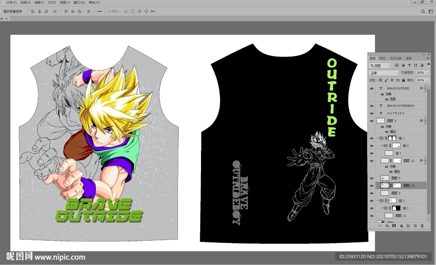Create a new layer group with folder icon
This screenshot has width=436, height=265.
pos(408,226)
